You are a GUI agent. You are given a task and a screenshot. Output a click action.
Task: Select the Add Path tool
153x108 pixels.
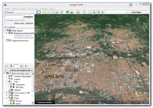(53, 12)
